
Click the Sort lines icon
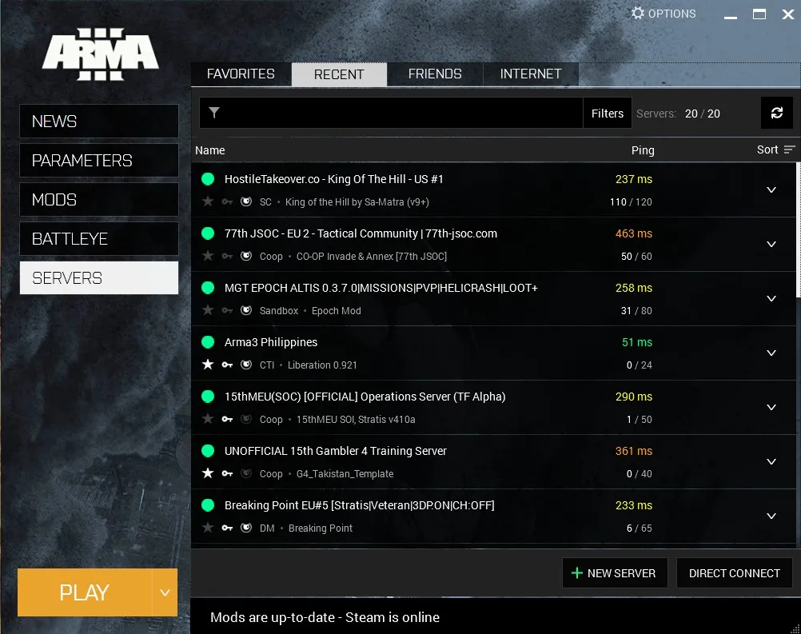coord(789,150)
